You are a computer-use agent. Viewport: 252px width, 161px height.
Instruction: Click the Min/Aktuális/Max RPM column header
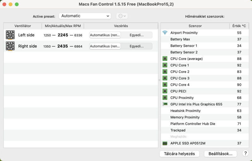click(x=63, y=26)
